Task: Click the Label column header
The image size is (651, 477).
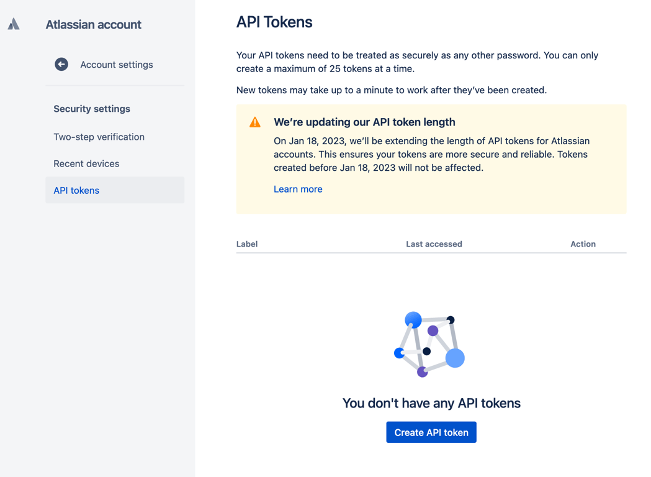Action: [x=247, y=244]
